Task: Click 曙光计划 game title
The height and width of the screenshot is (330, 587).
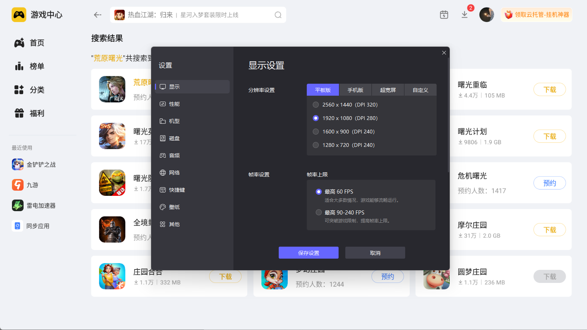Action: pyautogui.click(x=473, y=132)
